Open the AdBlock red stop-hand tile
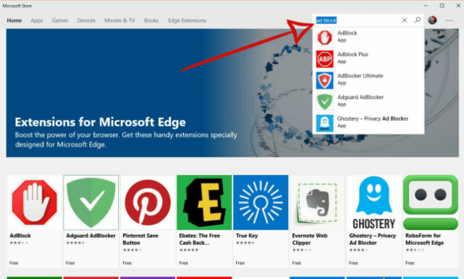Screen dimensions: 464x279 coord(35,202)
